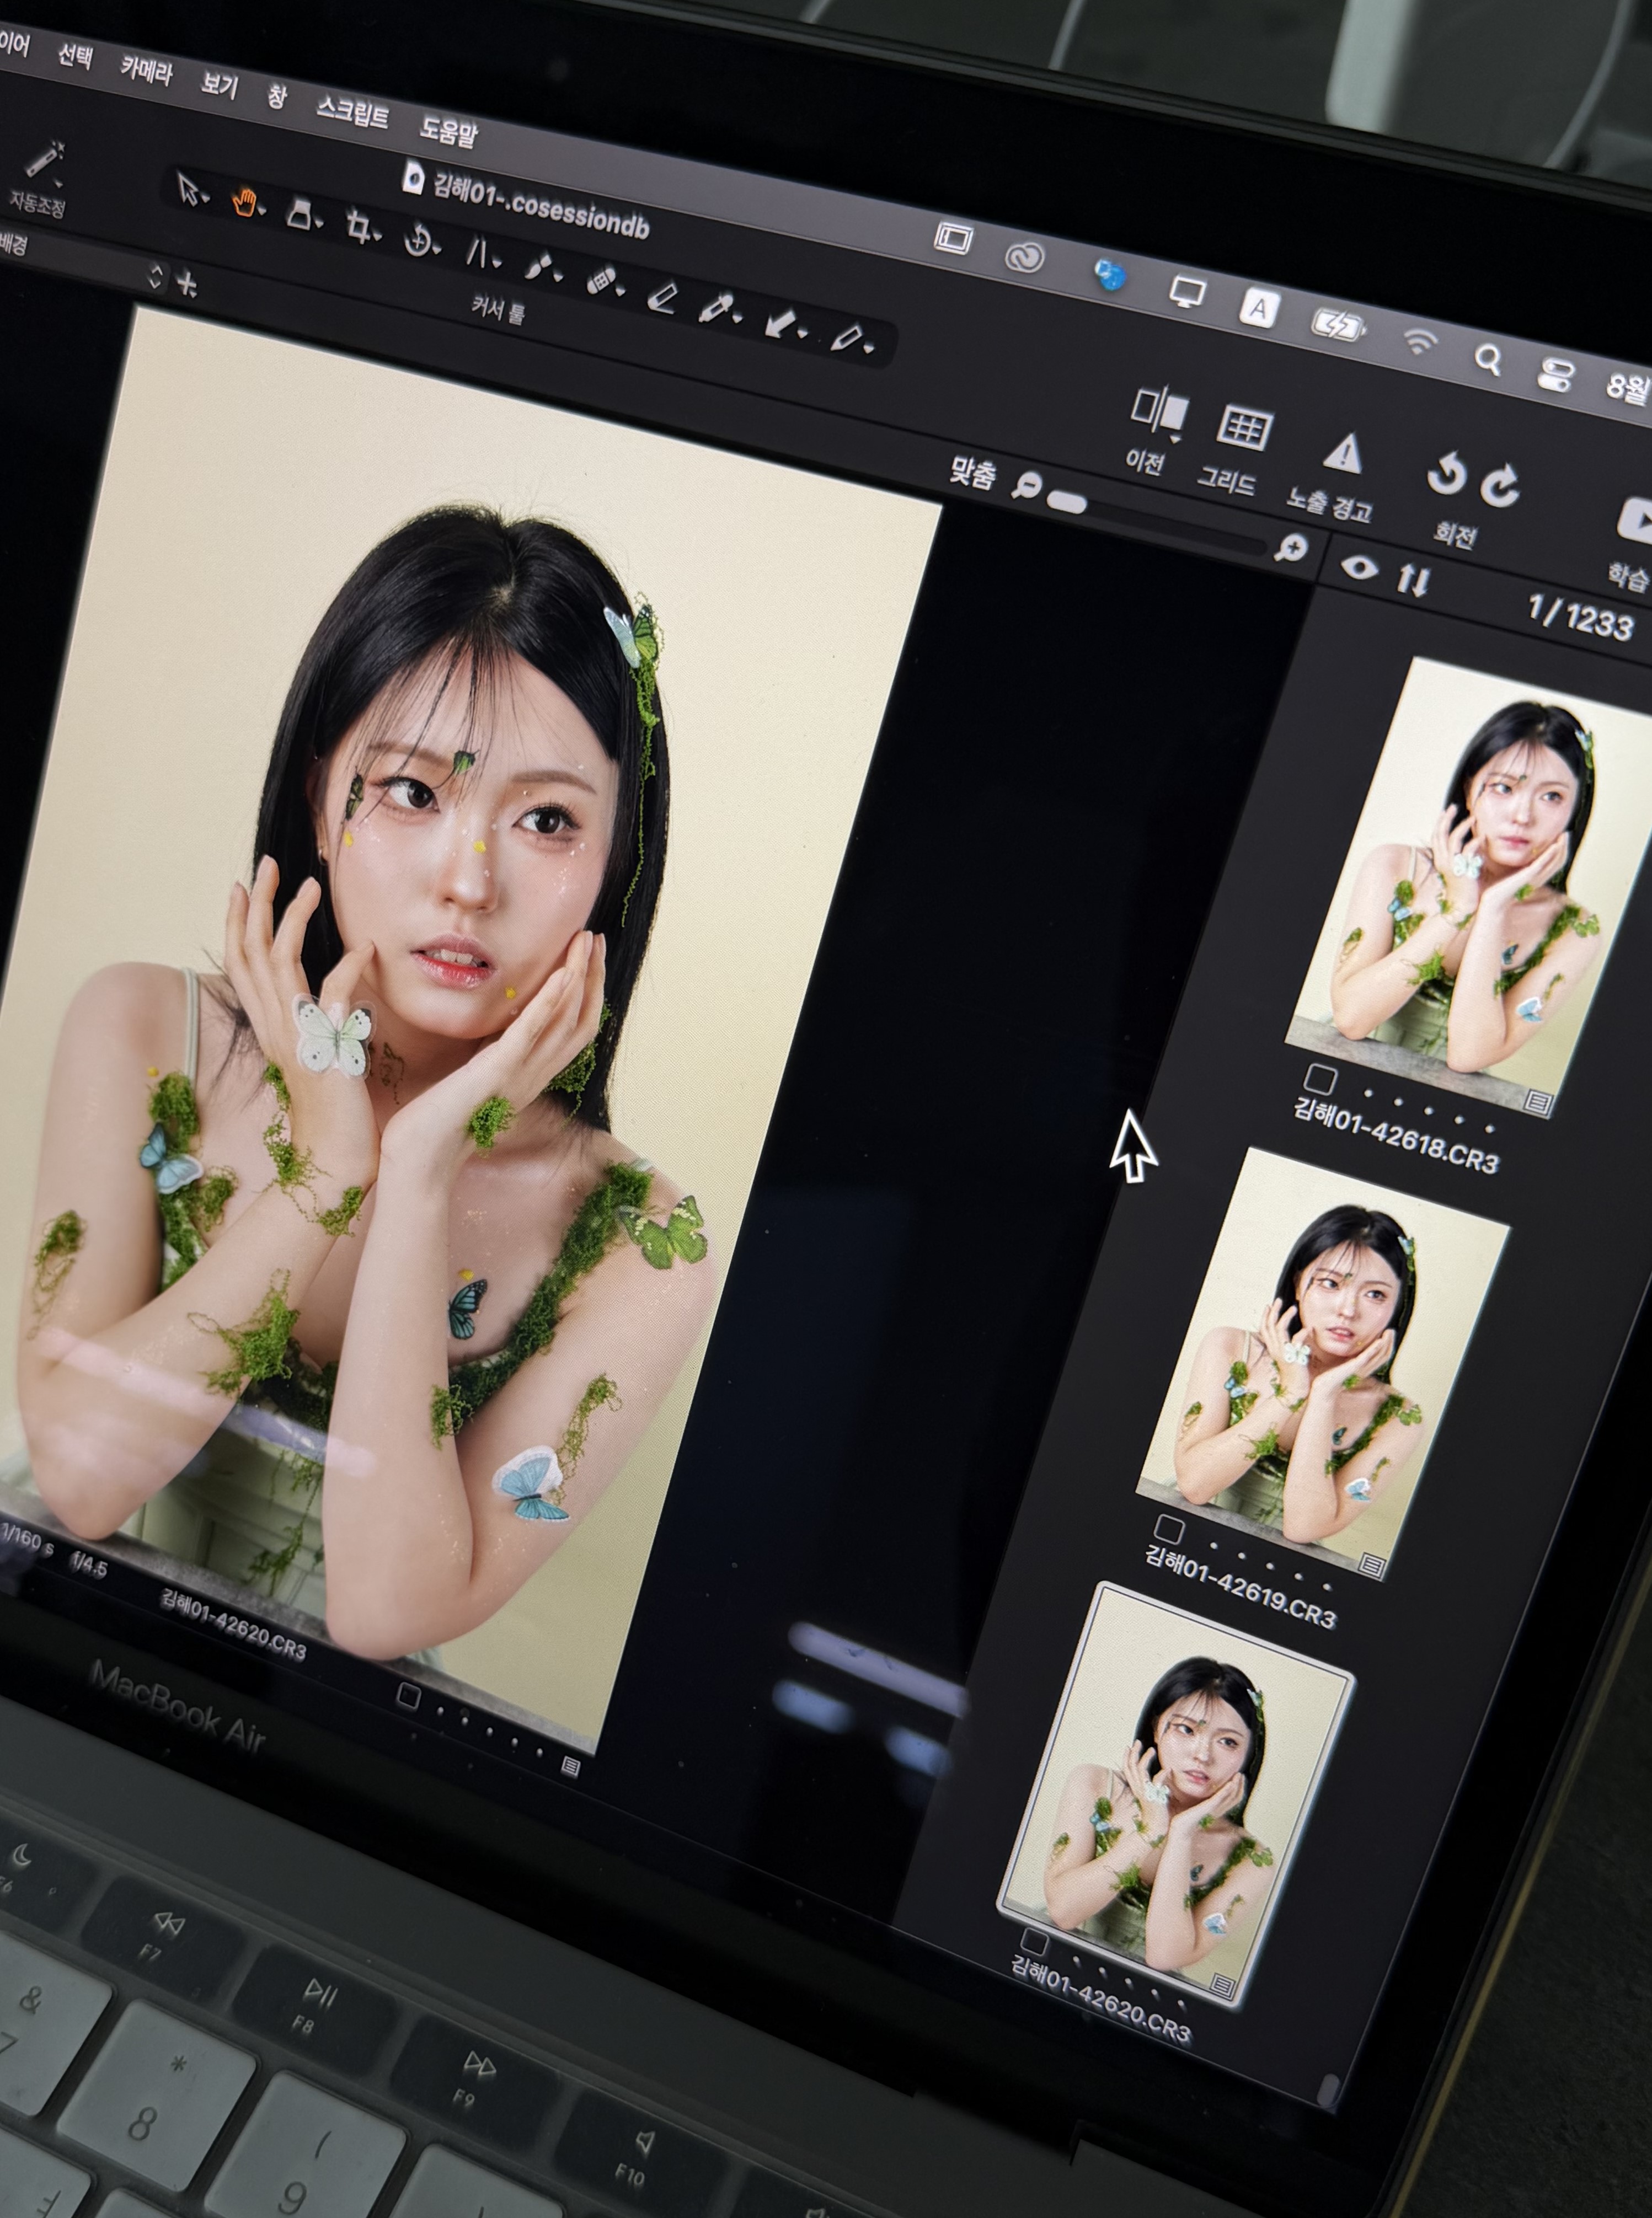Open the Creative Cloud menu bar icon

tap(1025, 258)
